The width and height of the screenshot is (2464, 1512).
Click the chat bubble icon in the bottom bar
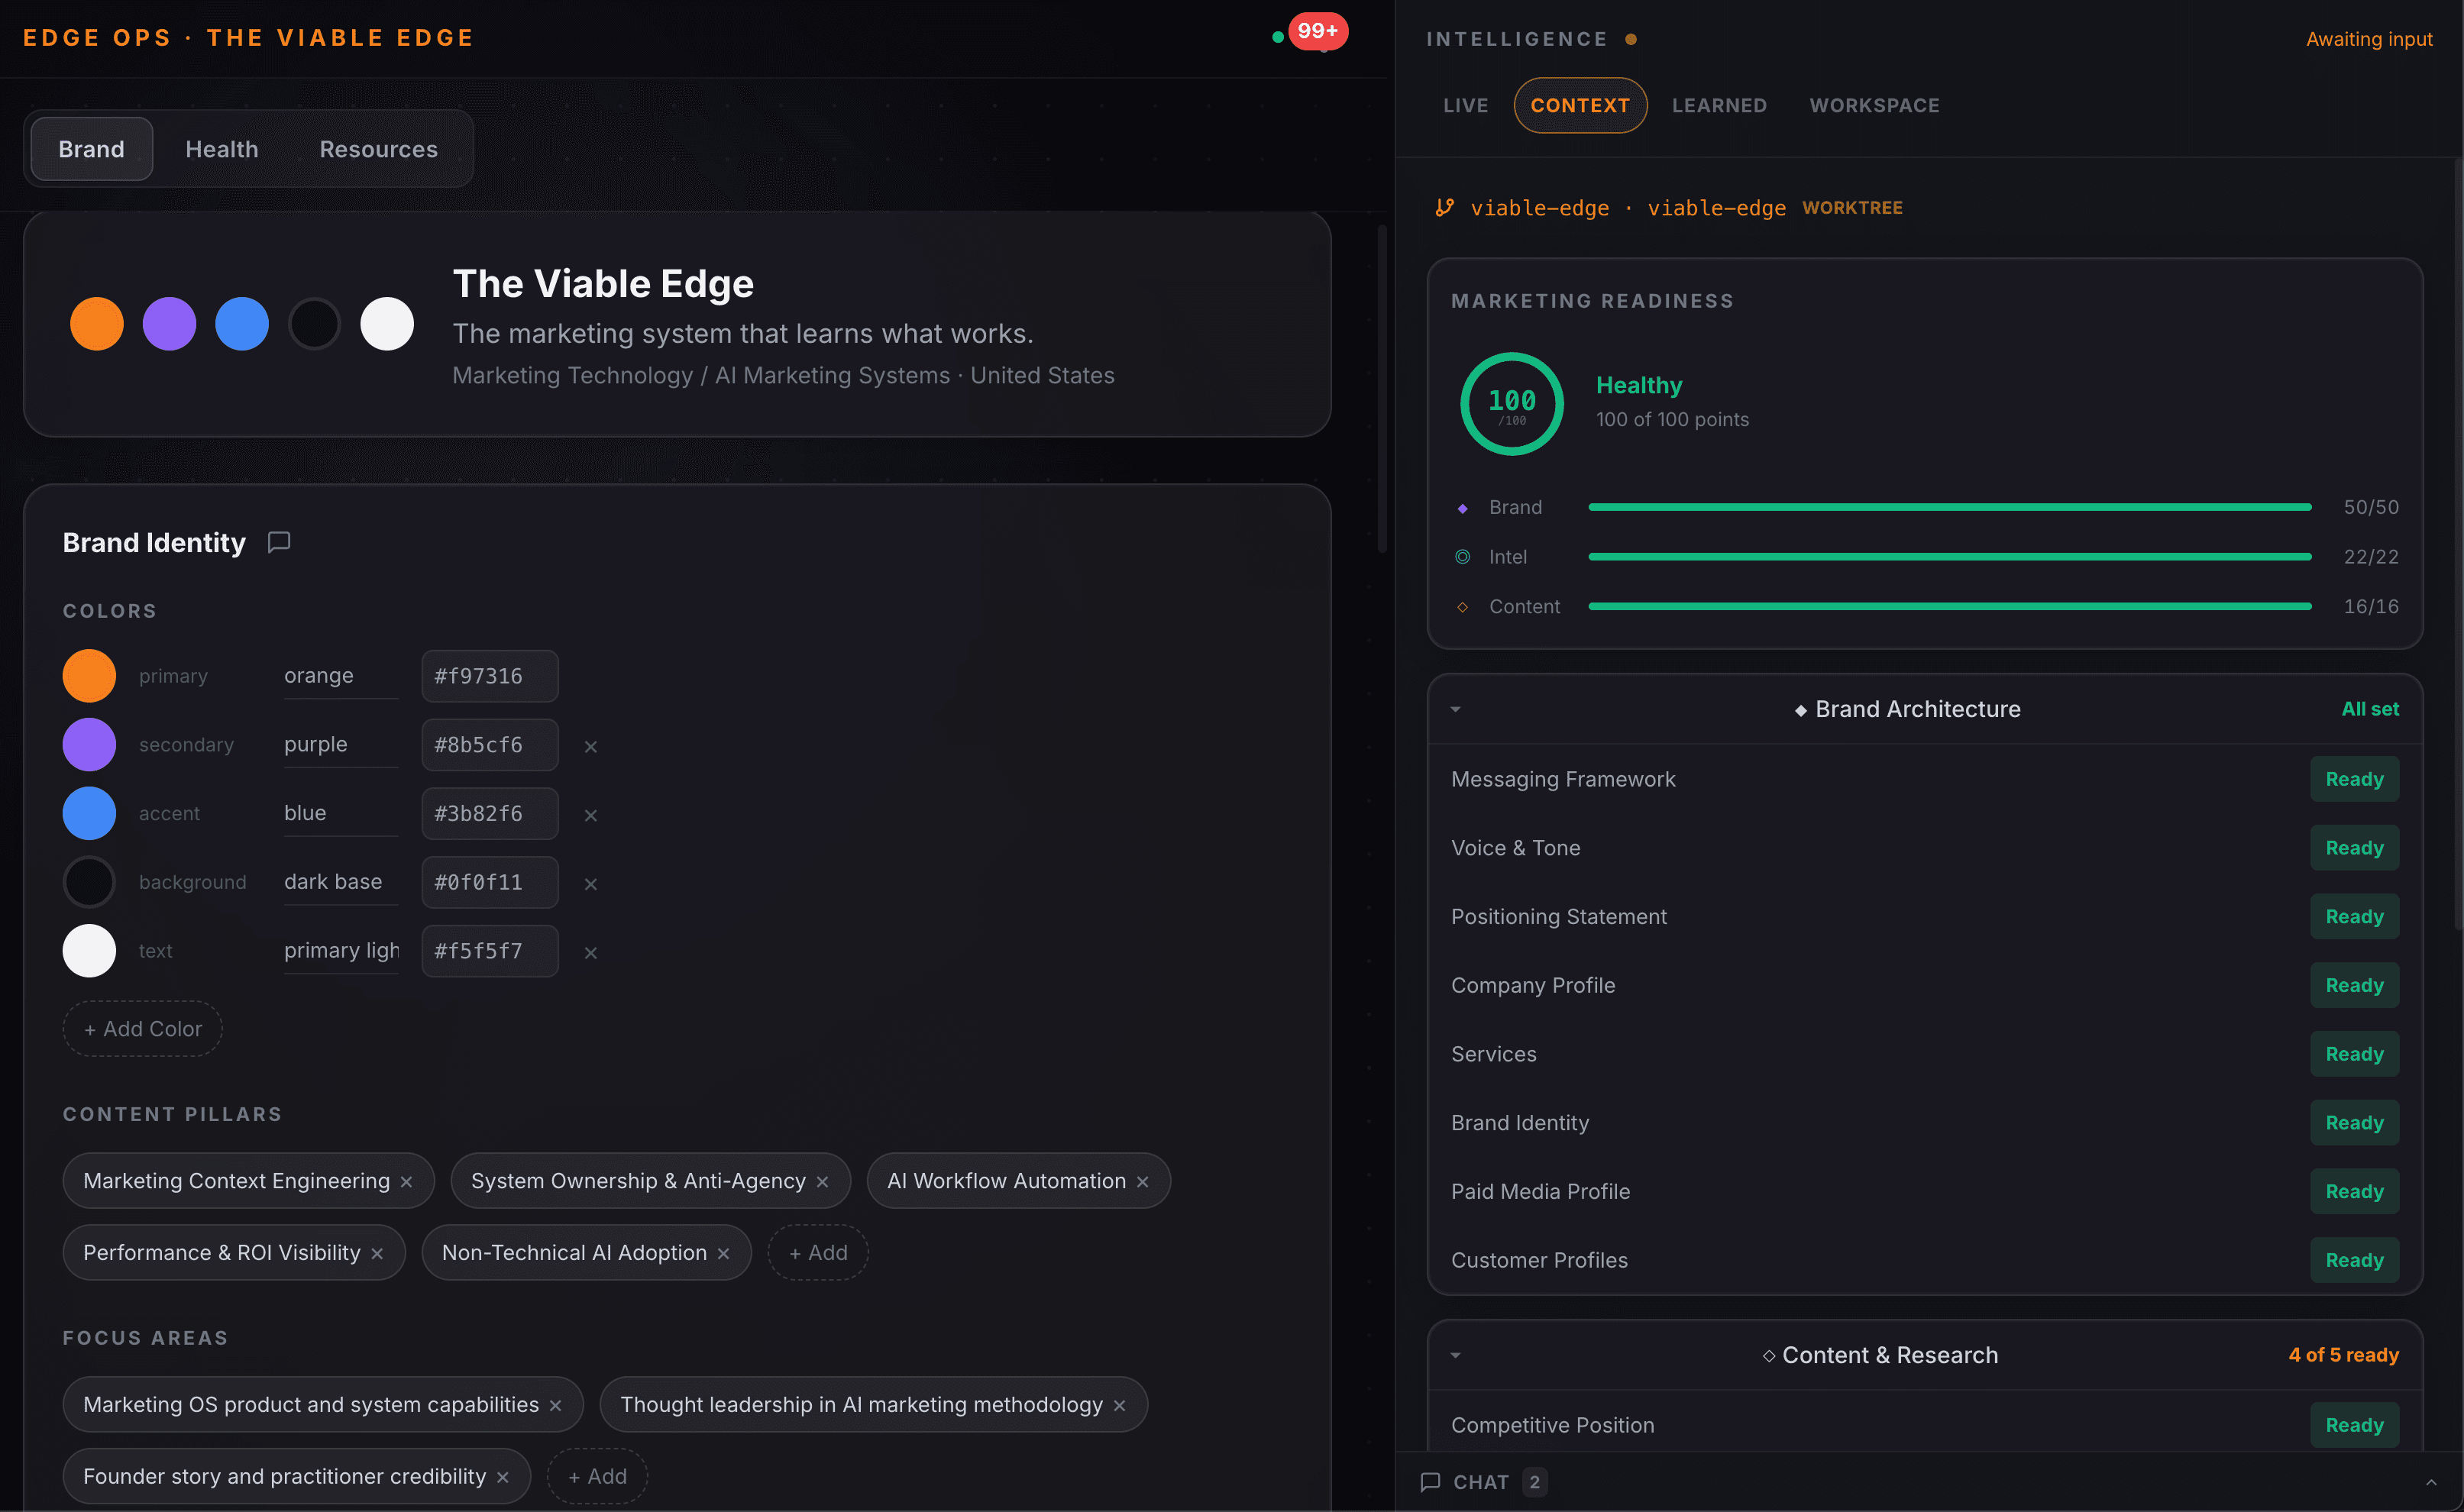[1430, 1481]
